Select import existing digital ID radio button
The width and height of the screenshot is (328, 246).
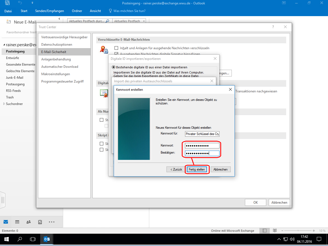113,67
